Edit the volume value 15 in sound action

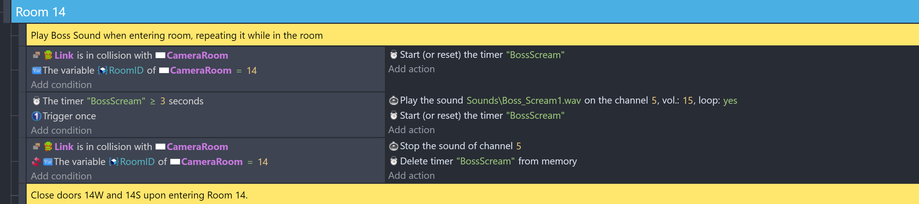(x=688, y=100)
